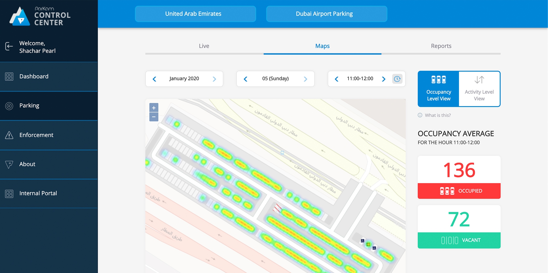Viewport: 548px width, 273px height.
Task: Click the Enforcement warning triangle icon
Action: (x=9, y=135)
